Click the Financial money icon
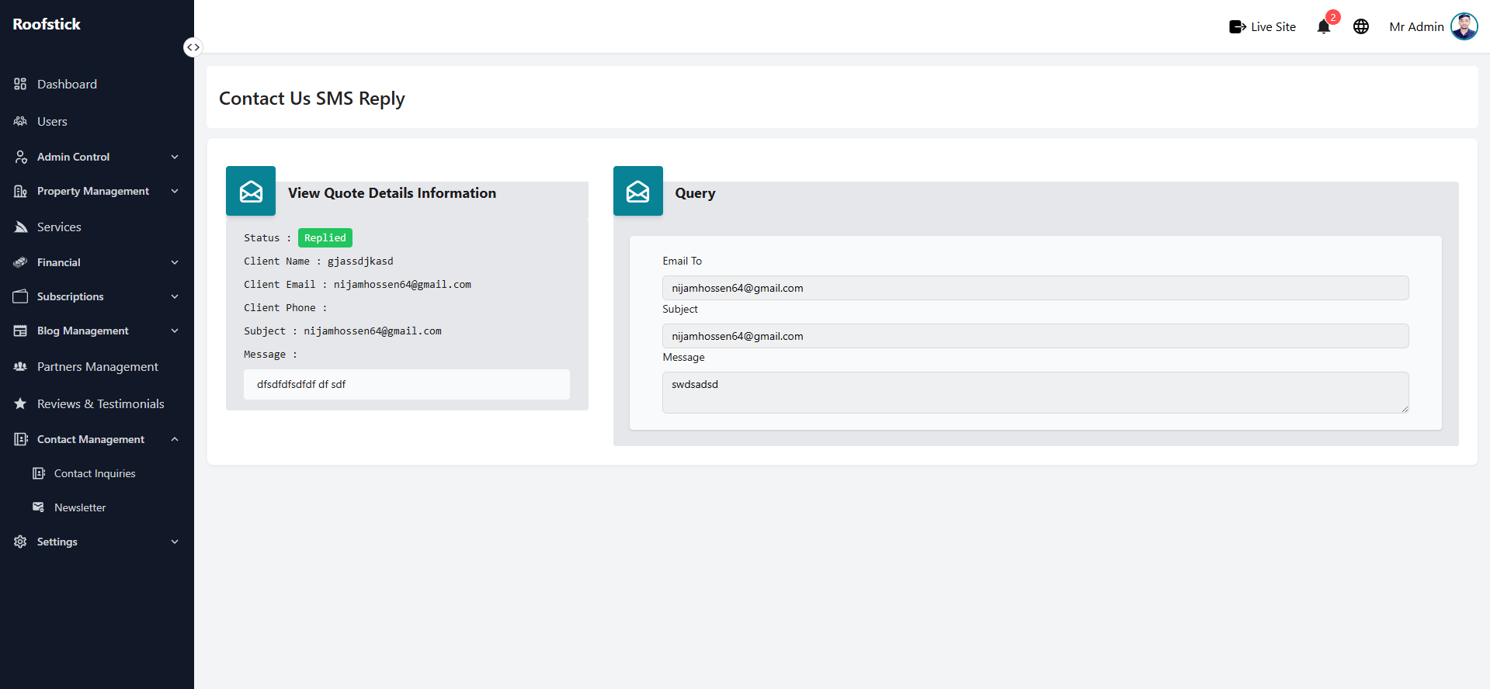Image resolution: width=1490 pixels, height=689 pixels. point(20,262)
